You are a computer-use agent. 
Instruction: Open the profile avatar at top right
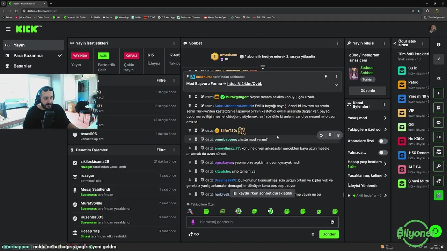tap(433, 29)
